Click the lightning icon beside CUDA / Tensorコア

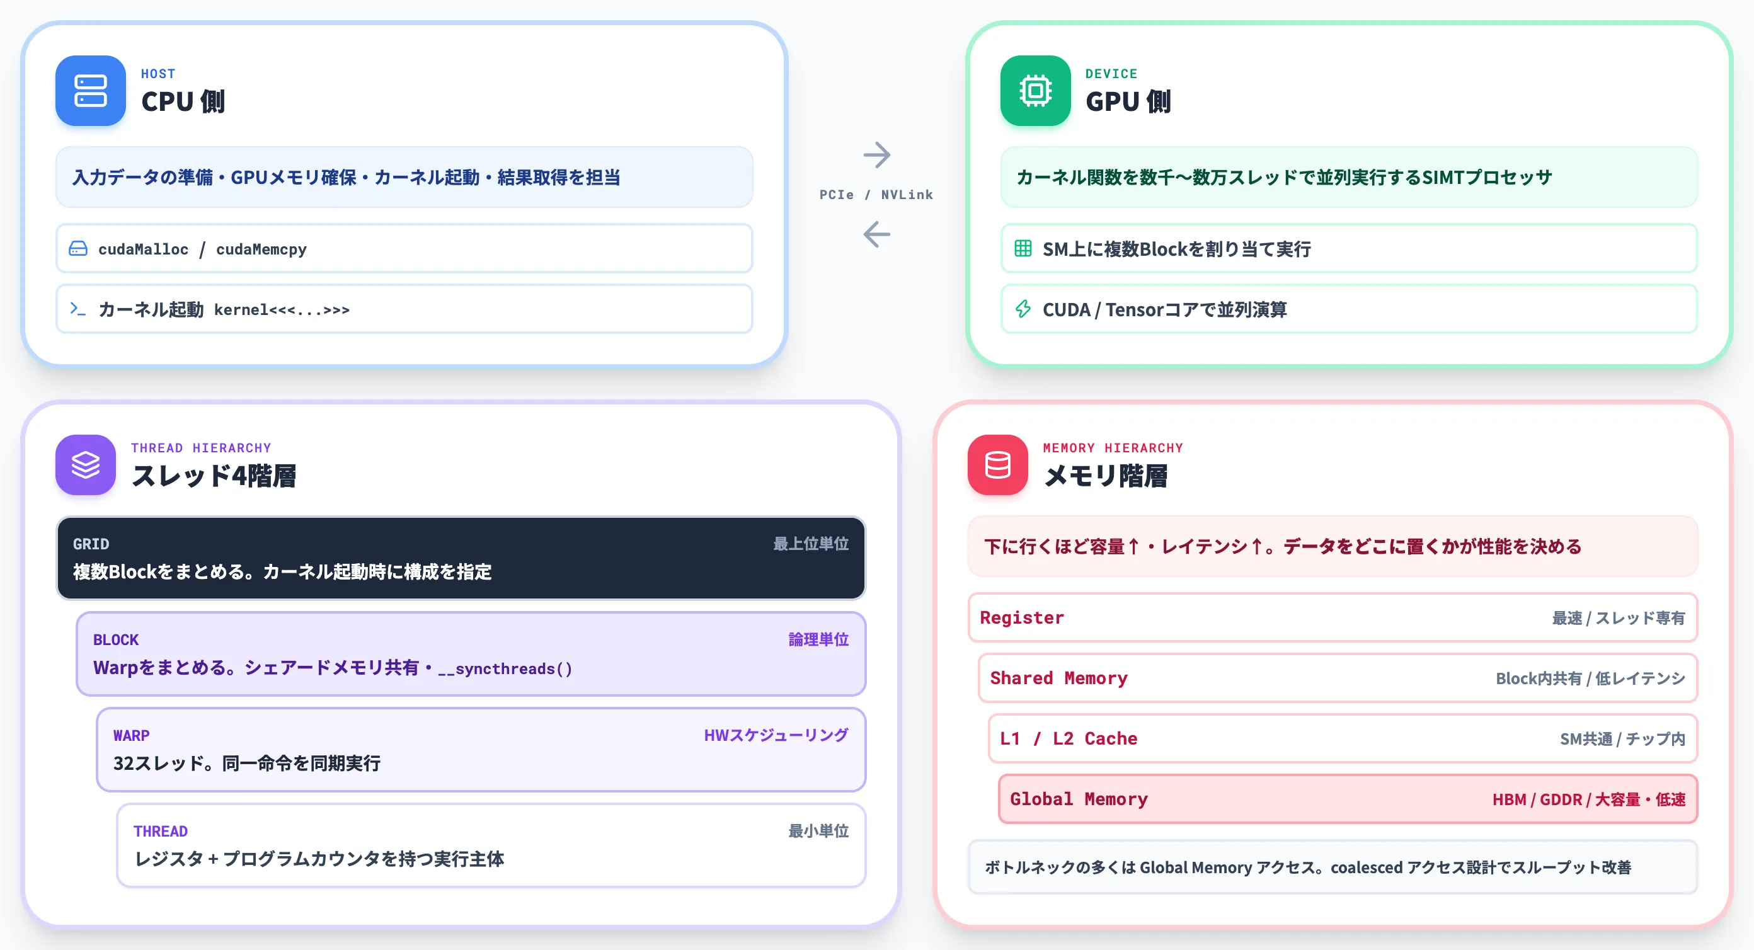1023,309
